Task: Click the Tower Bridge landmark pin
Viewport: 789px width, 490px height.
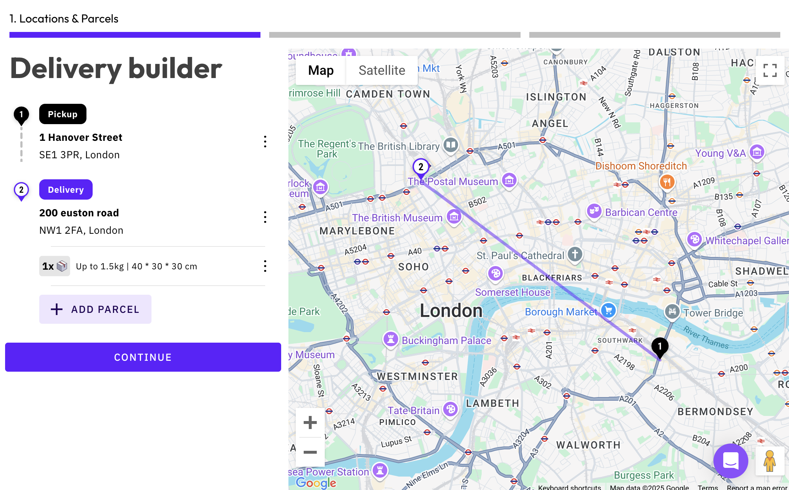Action: click(x=672, y=312)
